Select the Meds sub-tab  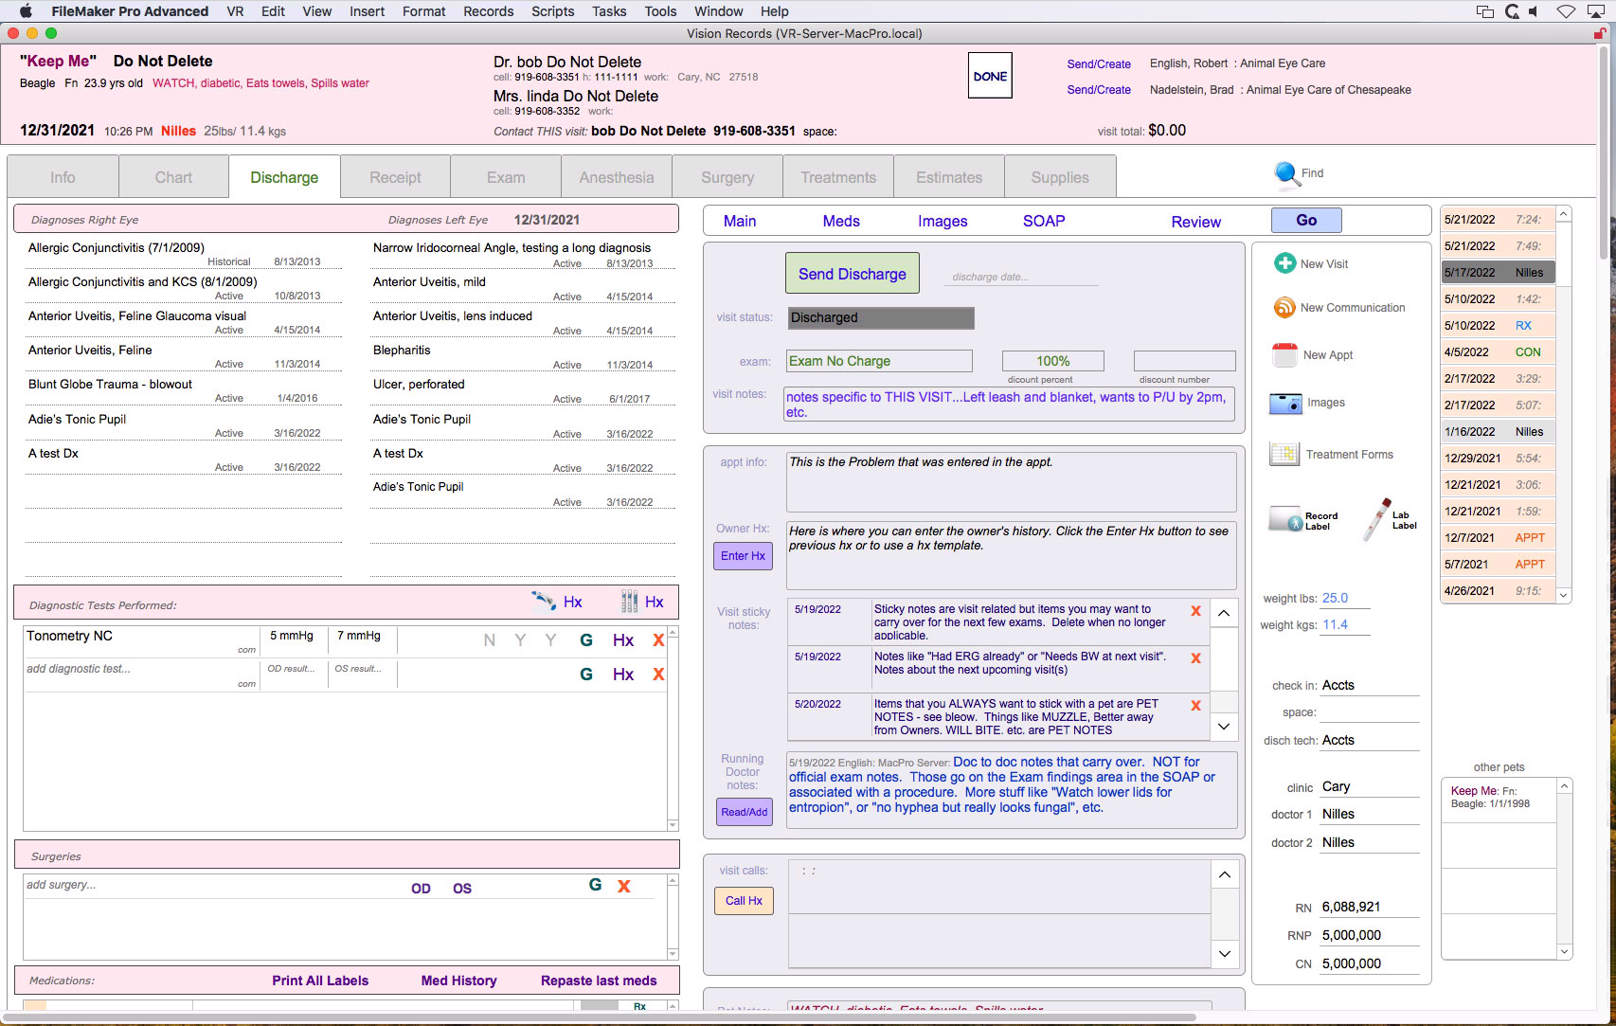841,221
